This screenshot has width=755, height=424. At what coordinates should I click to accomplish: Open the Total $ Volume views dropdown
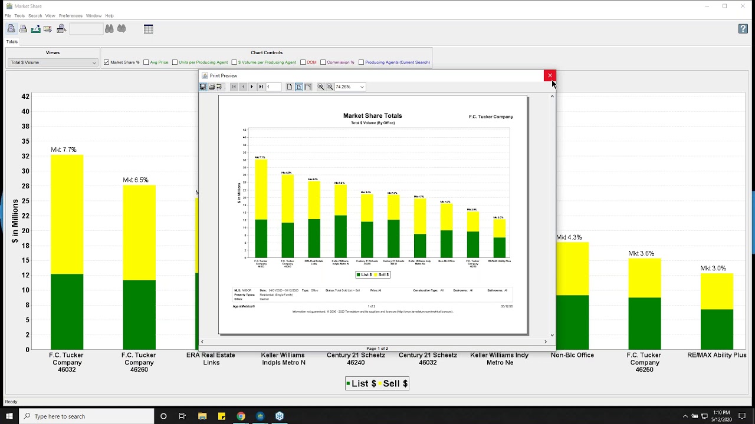tap(52, 62)
